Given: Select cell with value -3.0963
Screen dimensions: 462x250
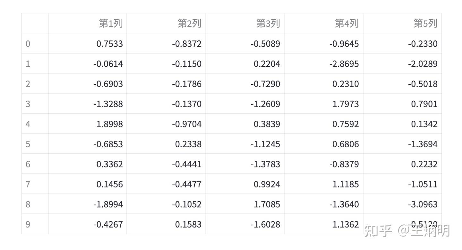Looking at the screenshot, I should click(402, 204).
